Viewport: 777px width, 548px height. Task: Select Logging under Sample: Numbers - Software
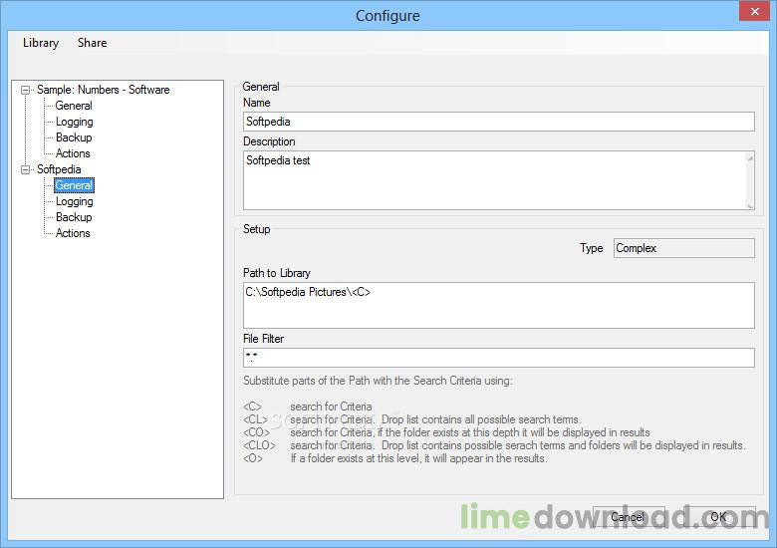(x=74, y=122)
